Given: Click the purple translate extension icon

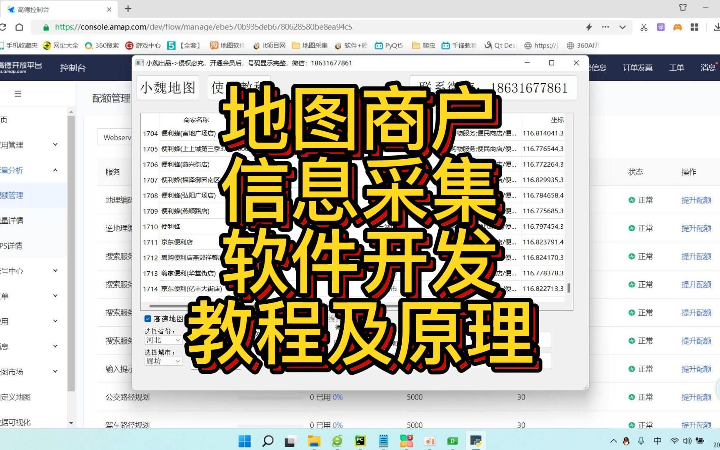Looking at the screenshot, I should point(661,27).
